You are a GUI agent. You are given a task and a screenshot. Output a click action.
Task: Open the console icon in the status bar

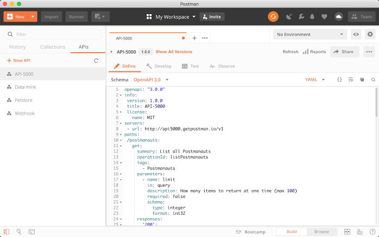coord(31,232)
